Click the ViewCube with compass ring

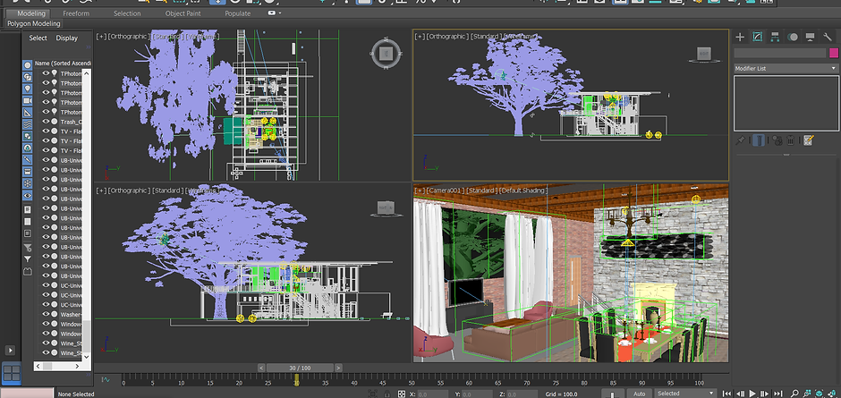[385, 54]
